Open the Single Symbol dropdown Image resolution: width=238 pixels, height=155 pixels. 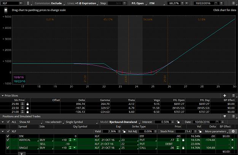pyautogui.click(x=81, y=122)
